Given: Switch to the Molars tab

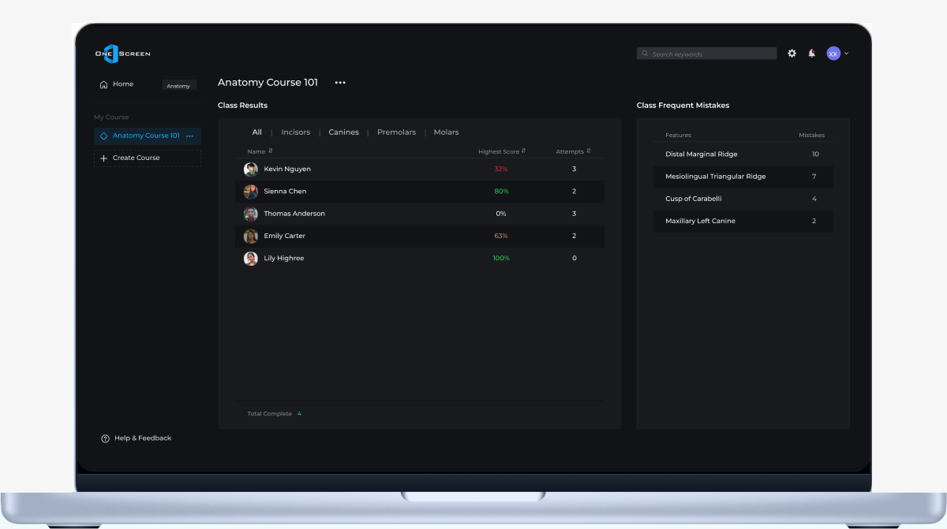Looking at the screenshot, I should (446, 132).
